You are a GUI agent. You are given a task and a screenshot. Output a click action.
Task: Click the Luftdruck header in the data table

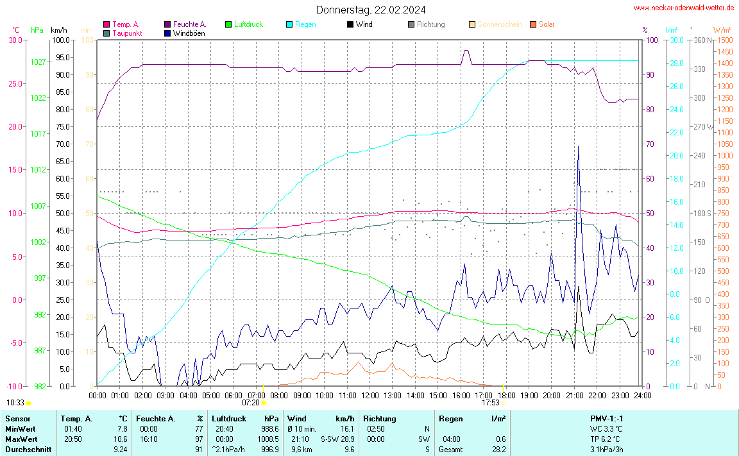pyautogui.click(x=229, y=418)
